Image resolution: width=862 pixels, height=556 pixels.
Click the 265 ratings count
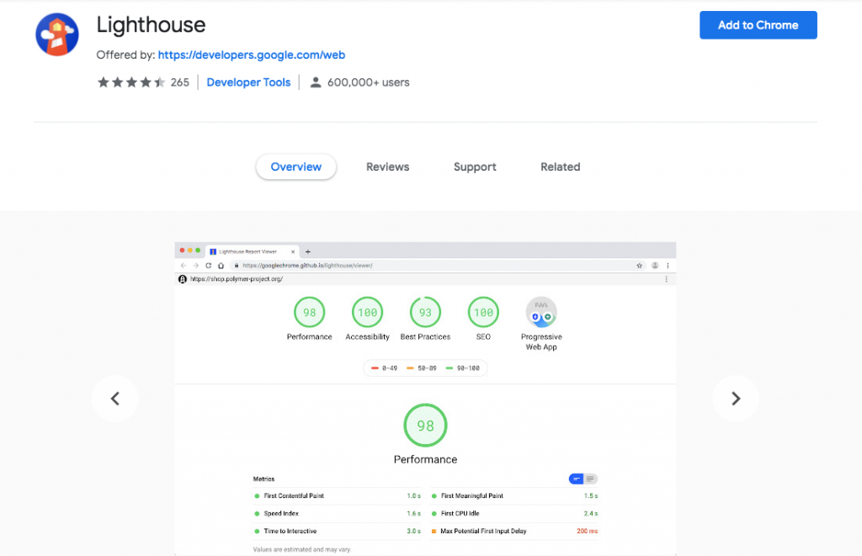(180, 82)
